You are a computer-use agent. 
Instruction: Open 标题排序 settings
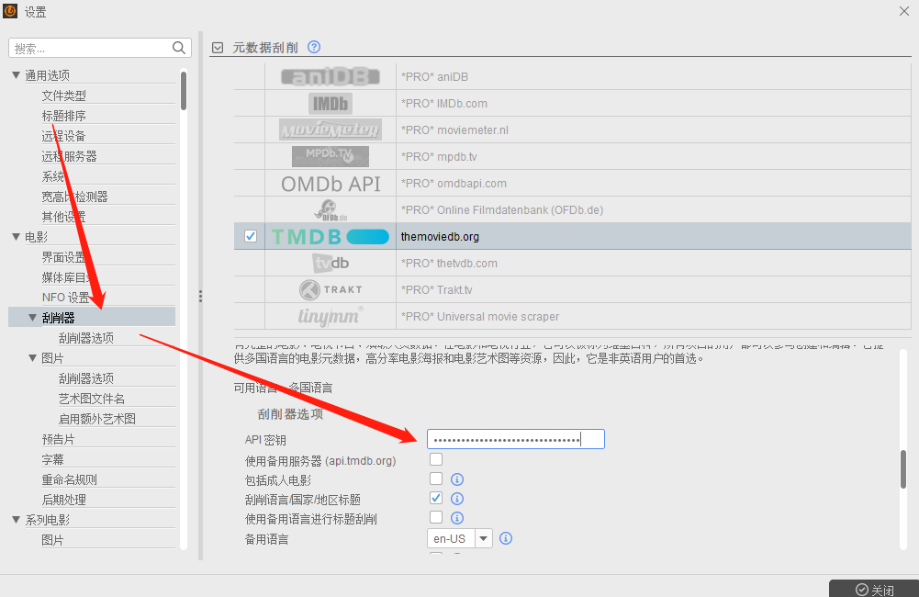click(x=64, y=116)
